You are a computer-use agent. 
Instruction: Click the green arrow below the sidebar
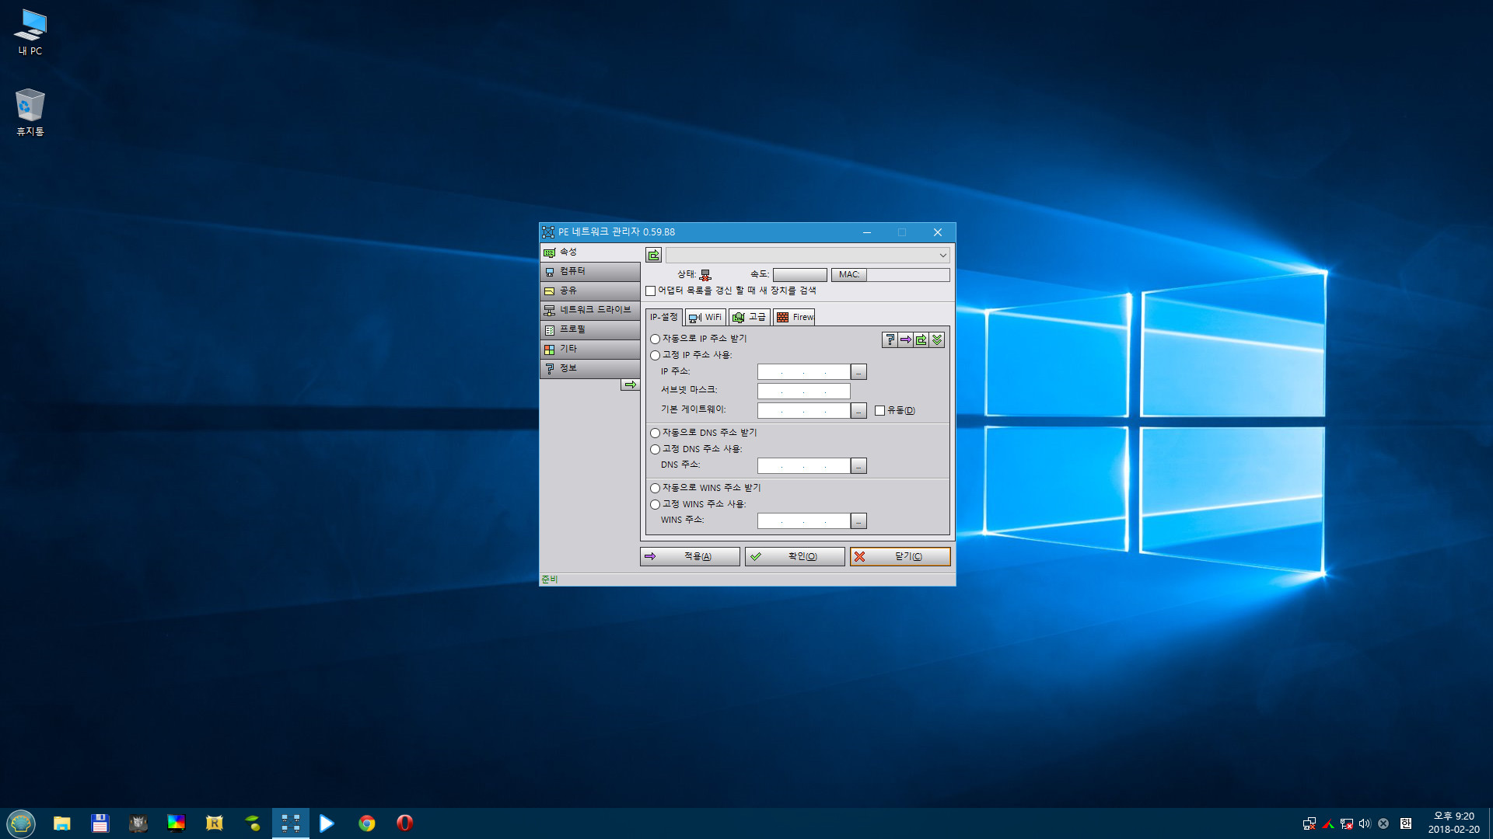point(630,385)
